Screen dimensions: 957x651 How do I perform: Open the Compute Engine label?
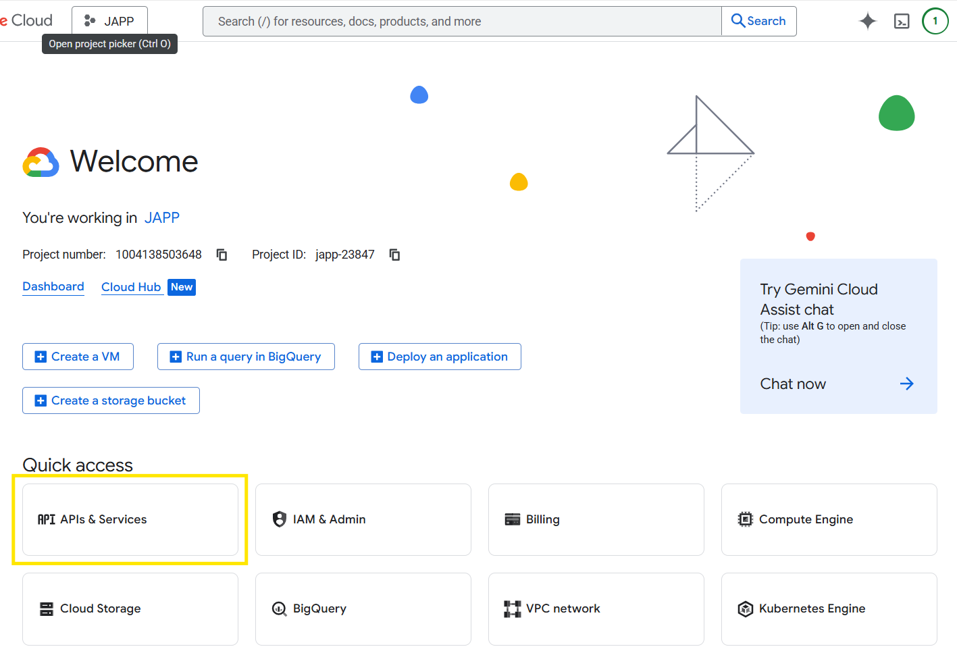(806, 519)
